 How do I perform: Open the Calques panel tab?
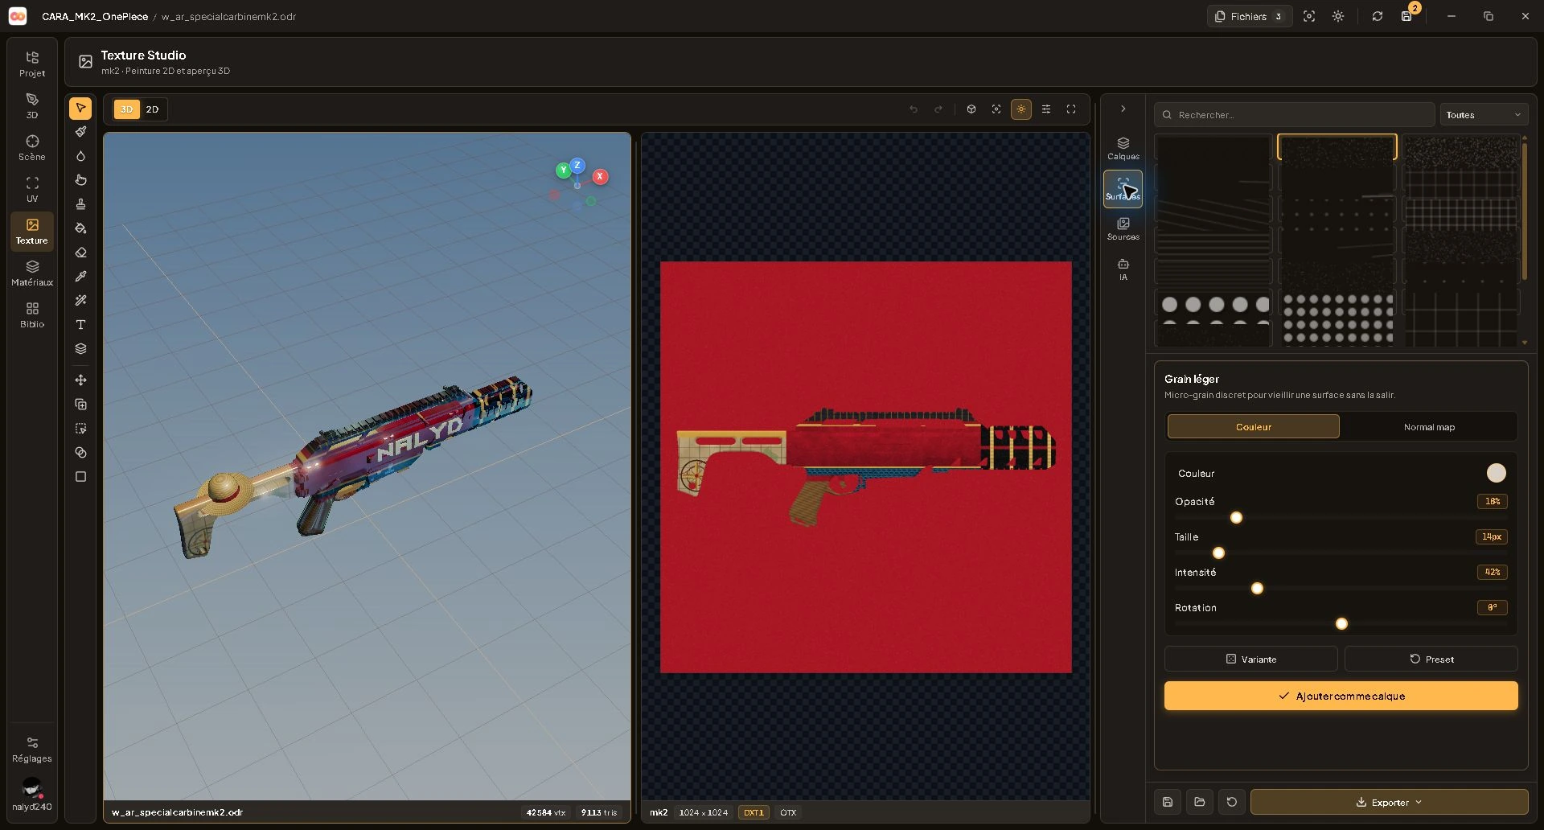(1123, 149)
